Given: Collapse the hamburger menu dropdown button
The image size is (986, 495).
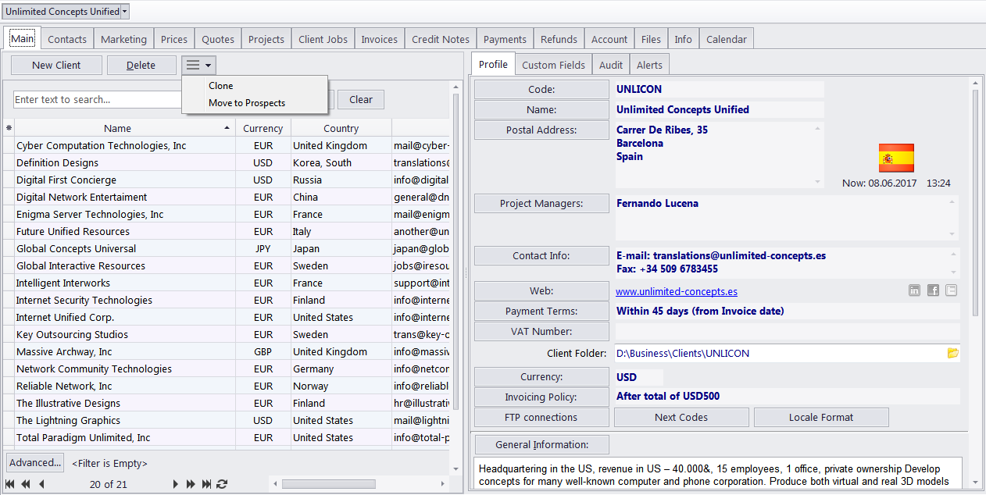Looking at the screenshot, I should pyautogui.click(x=198, y=66).
